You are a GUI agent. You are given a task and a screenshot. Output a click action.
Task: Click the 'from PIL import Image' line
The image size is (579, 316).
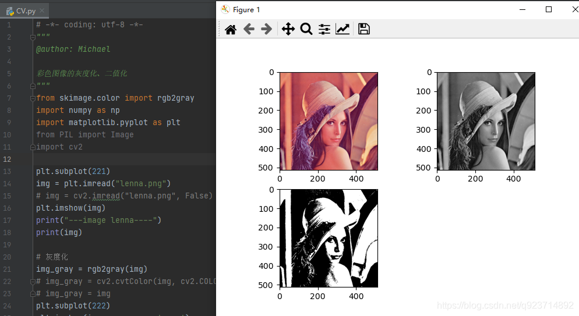coord(85,134)
